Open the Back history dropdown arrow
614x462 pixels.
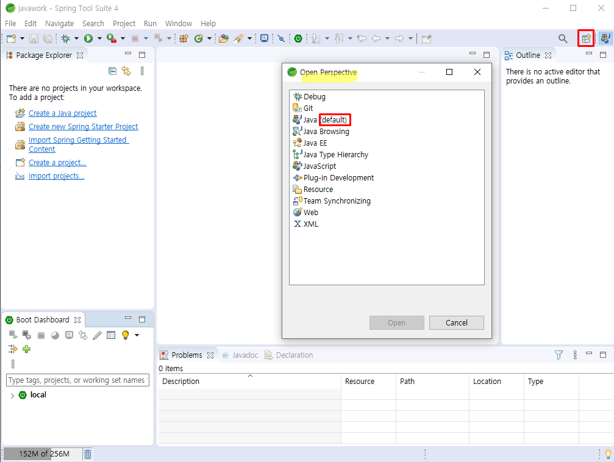point(387,38)
